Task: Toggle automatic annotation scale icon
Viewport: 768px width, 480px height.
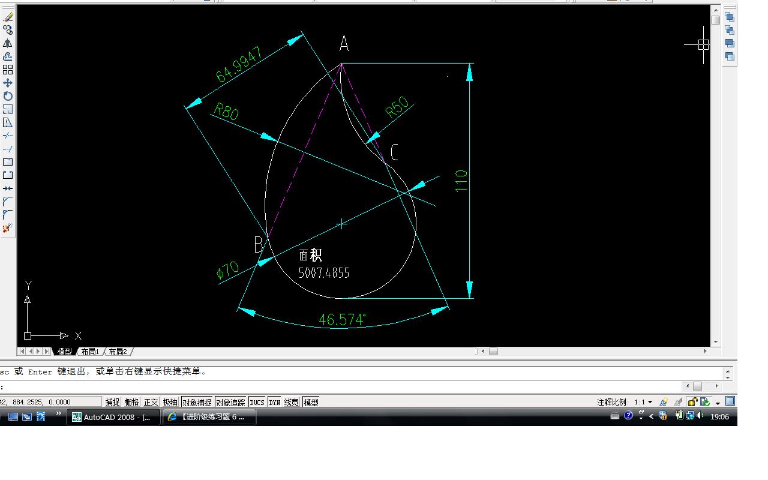Action: pos(678,402)
